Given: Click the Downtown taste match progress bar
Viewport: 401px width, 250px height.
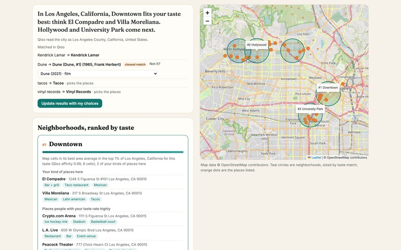Looking at the screenshot, I should [x=113, y=152].
